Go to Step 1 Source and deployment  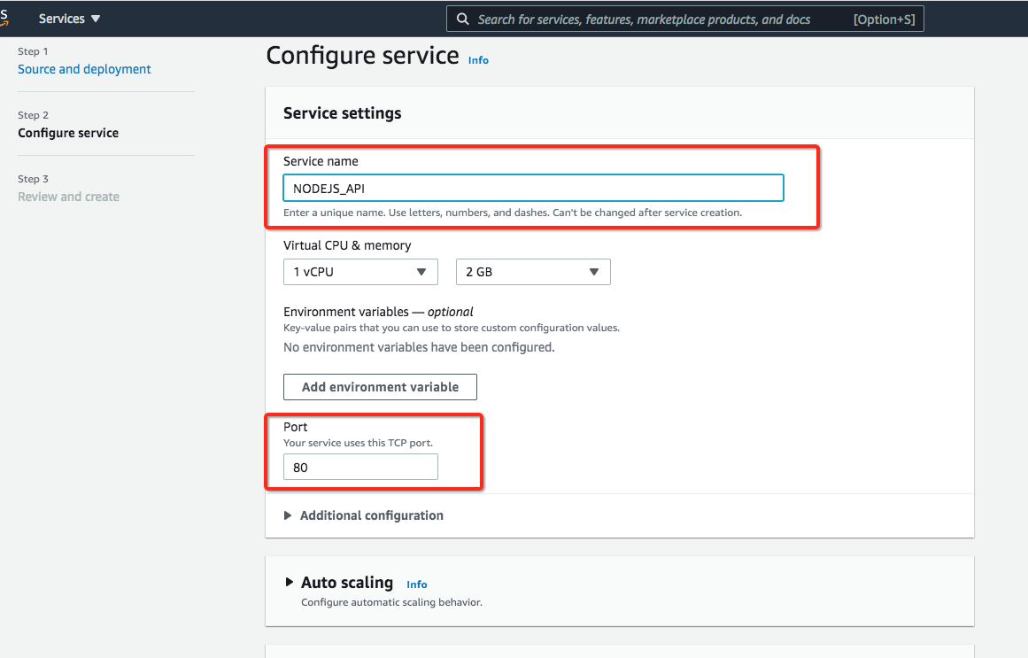click(x=84, y=68)
